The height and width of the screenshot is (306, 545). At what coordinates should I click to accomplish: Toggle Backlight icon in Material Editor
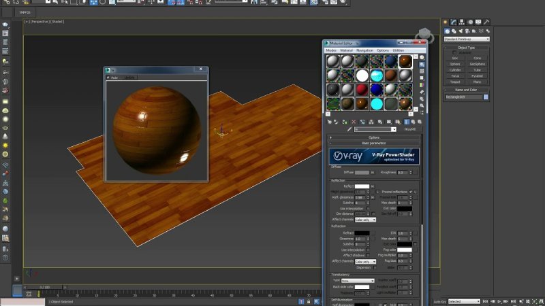422,64
